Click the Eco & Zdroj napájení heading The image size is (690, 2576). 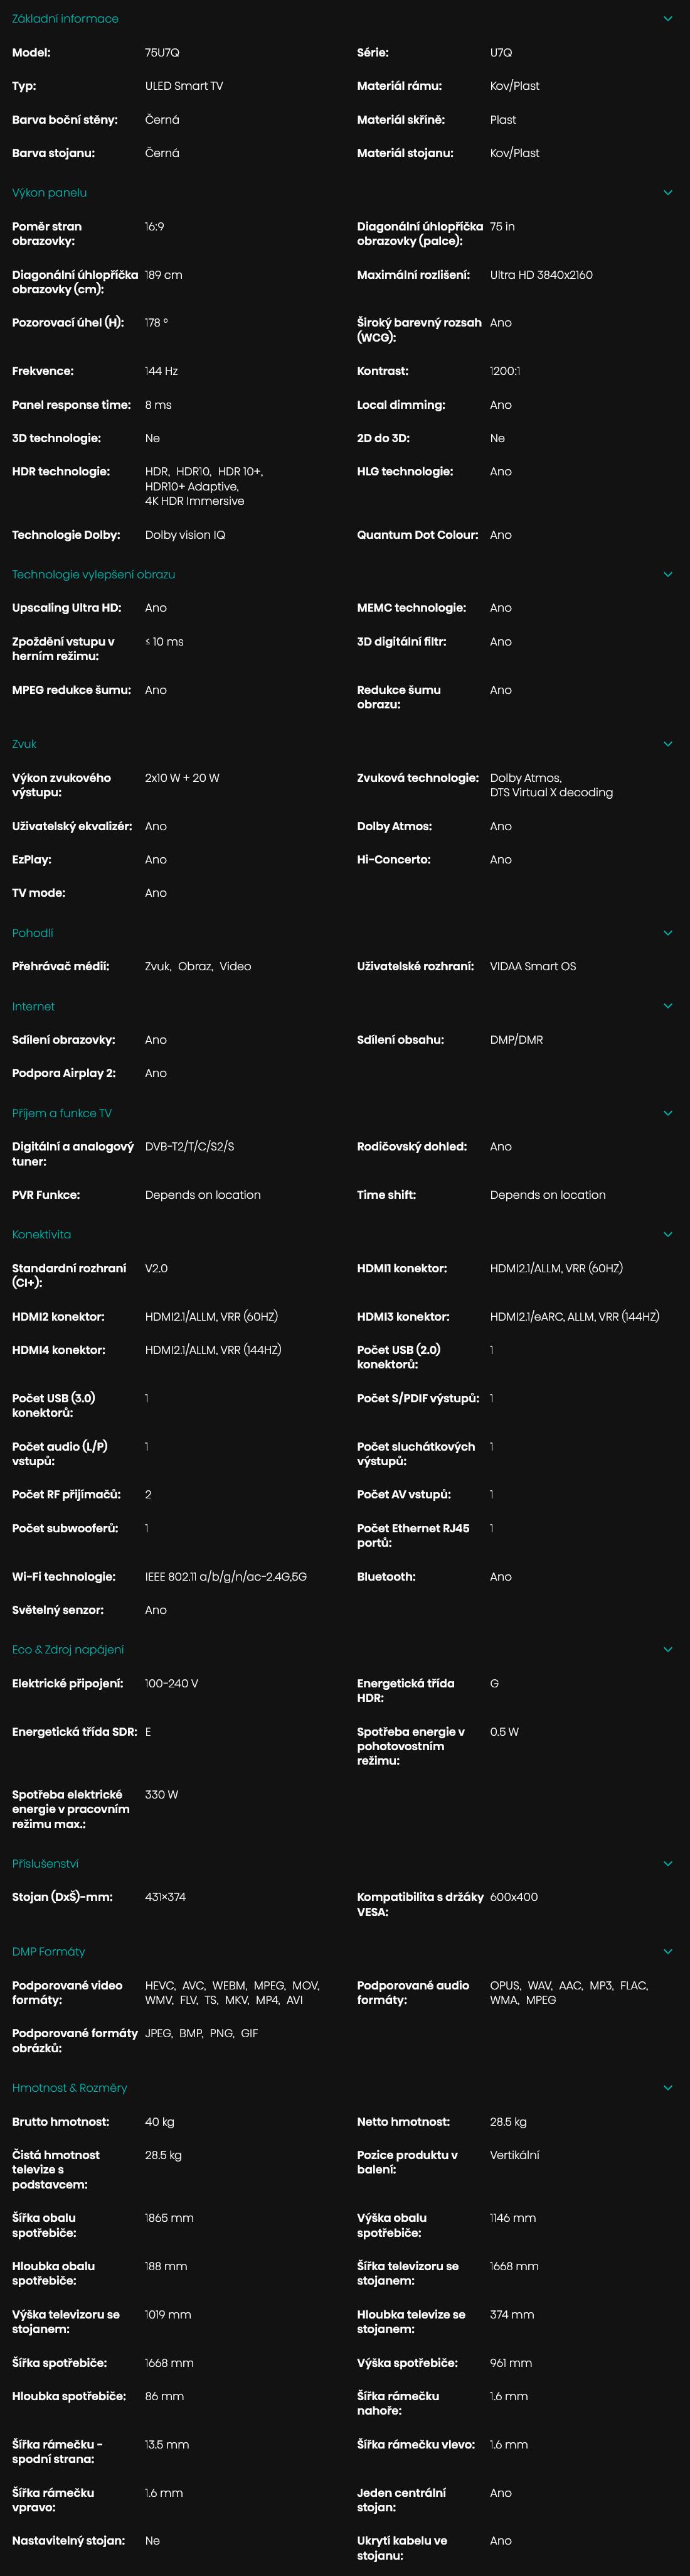[x=68, y=1650]
